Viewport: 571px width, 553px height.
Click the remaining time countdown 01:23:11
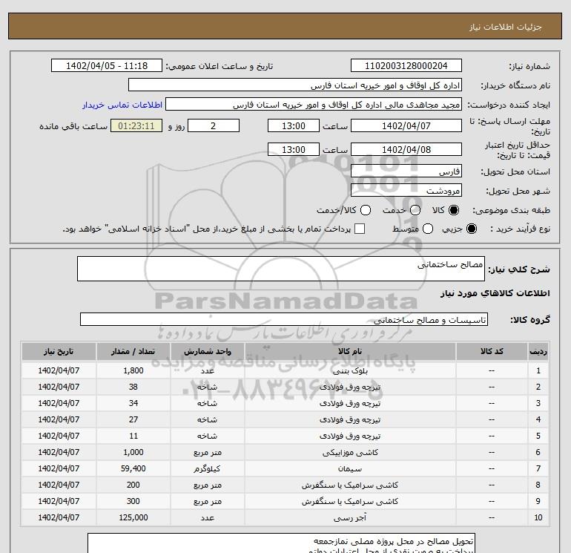[136, 125]
